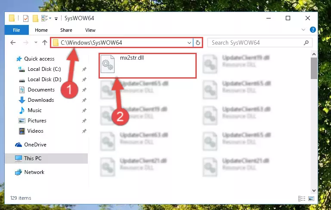Close the SysWOW64 window
Viewport: 331px width, 210px height.
click(x=308, y=18)
